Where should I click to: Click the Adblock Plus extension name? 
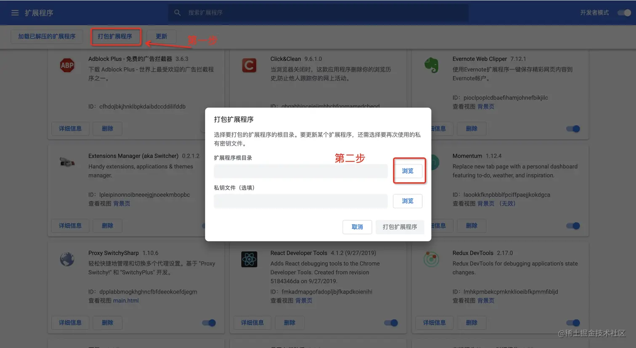coord(130,59)
